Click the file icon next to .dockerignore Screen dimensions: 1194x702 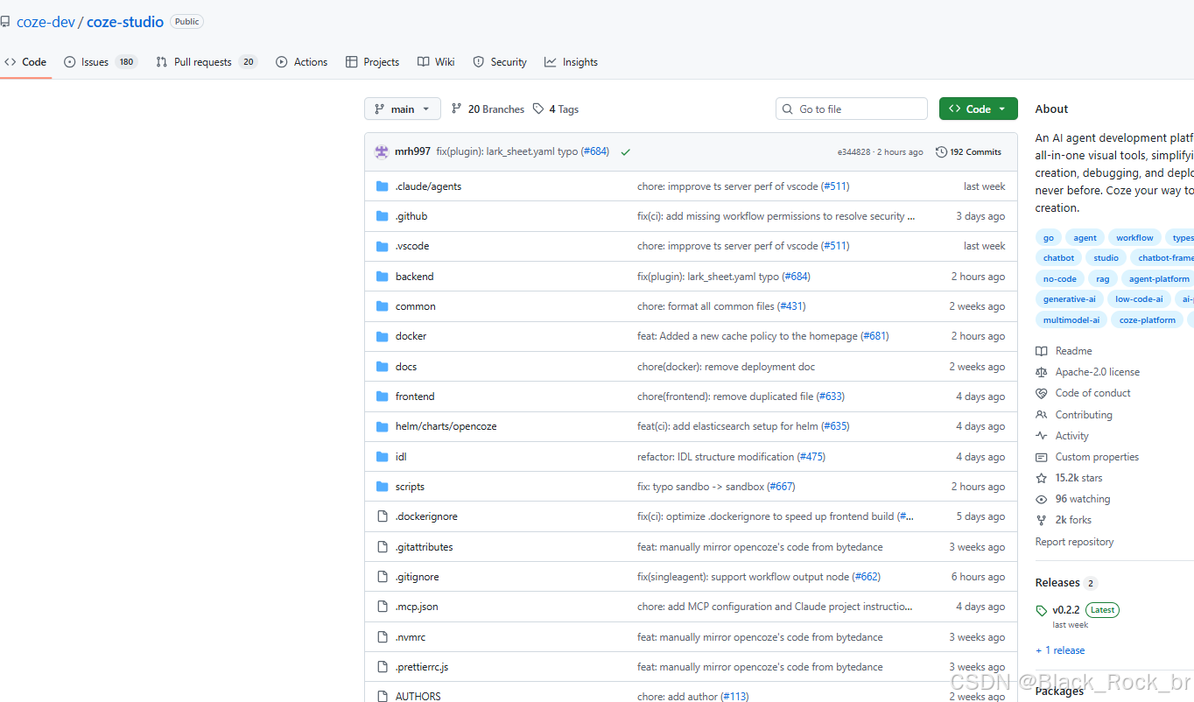(382, 516)
